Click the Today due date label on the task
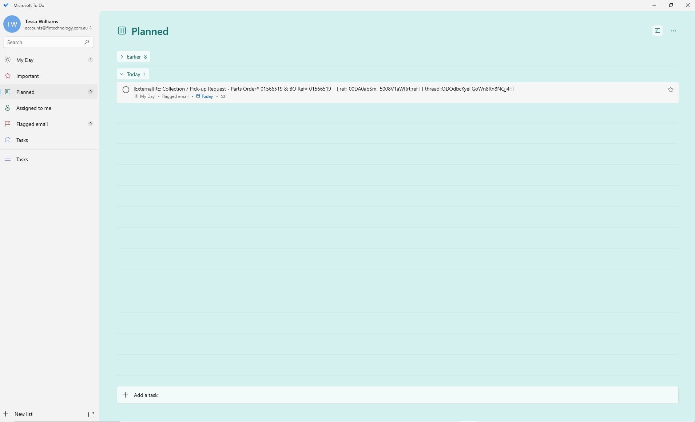This screenshot has height=422, width=695. tap(207, 96)
